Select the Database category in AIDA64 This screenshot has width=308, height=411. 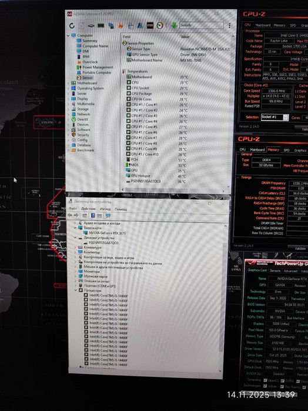click(84, 145)
